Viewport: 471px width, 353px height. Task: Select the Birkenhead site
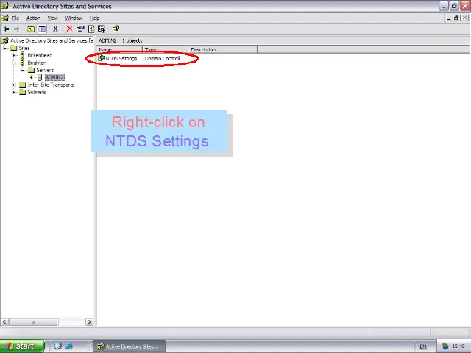pyautogui.click(x=40, y=55)
